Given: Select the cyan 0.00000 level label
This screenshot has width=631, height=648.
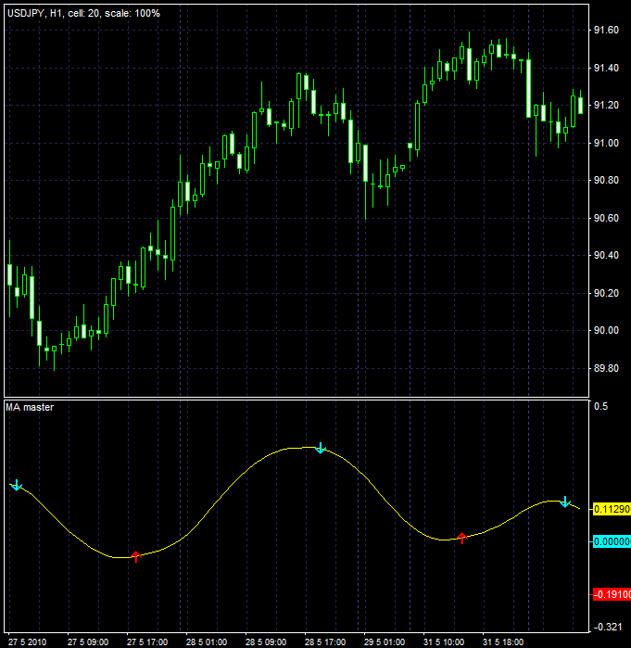Looking at the screenshot, I should tap(612, 541).
